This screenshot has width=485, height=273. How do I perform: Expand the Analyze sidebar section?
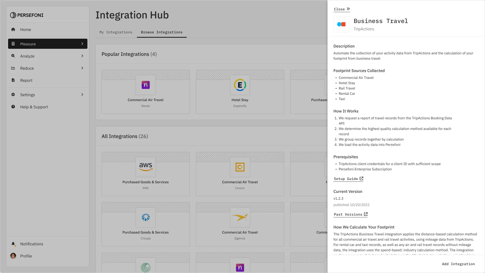tap(82, 56)
